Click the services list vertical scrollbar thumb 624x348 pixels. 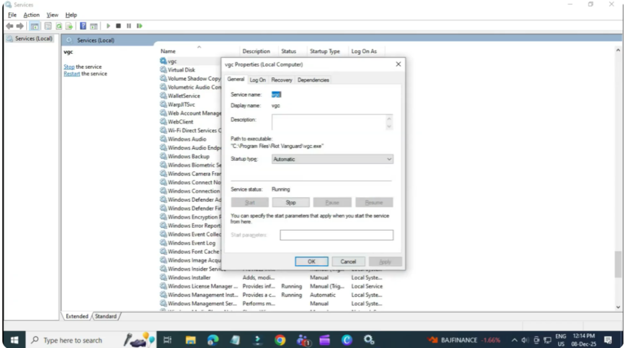(618, 264)
